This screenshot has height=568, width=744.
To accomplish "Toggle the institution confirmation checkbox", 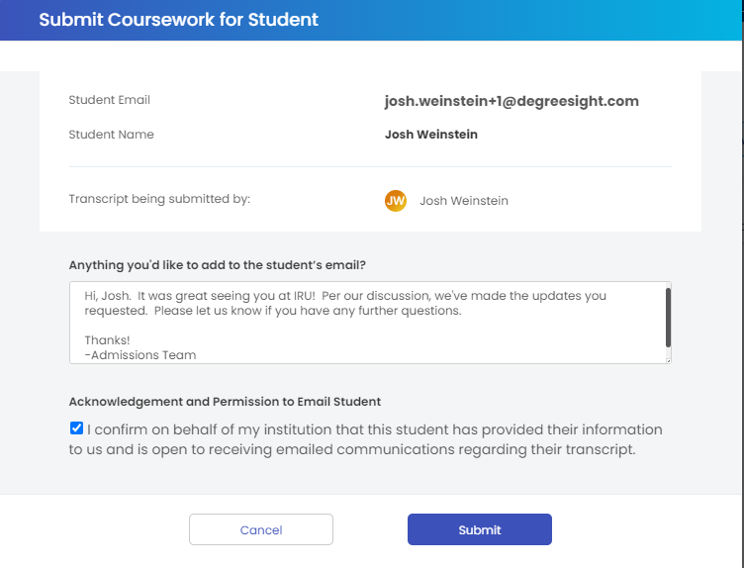I will point(76,429).
